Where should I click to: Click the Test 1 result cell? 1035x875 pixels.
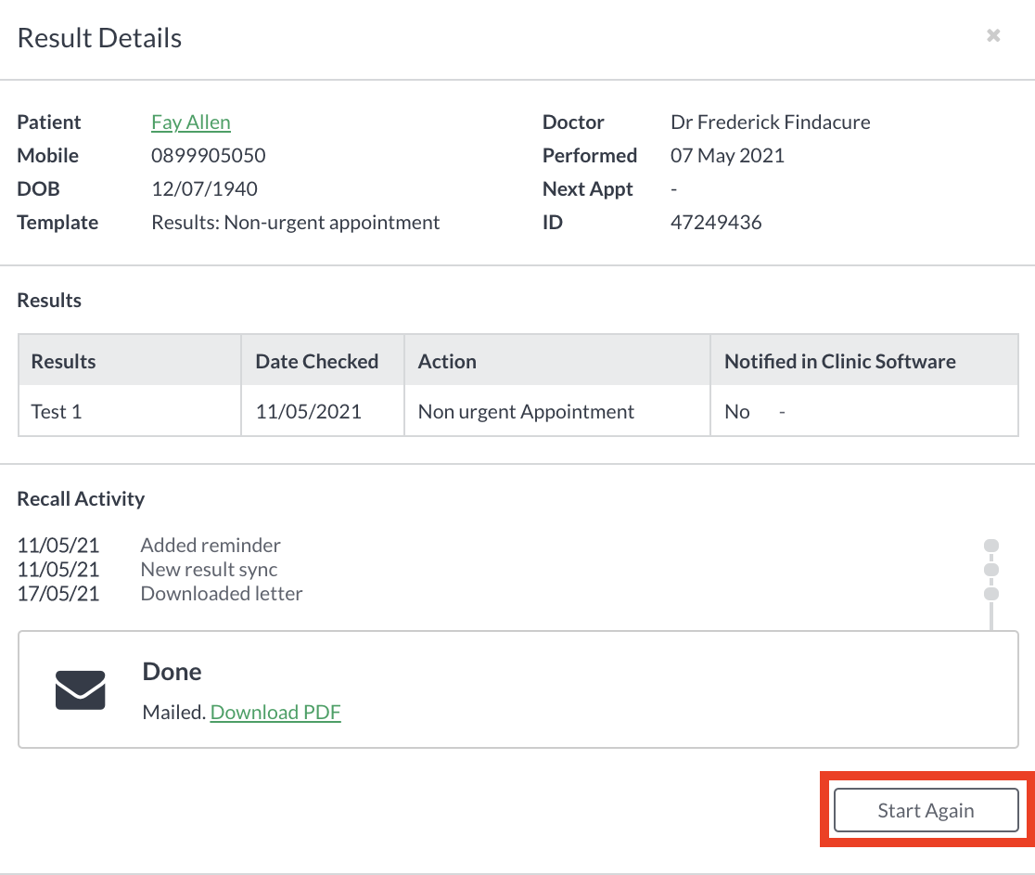[130, 411]
